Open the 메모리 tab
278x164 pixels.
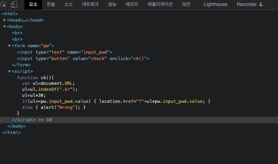[132, 4]
